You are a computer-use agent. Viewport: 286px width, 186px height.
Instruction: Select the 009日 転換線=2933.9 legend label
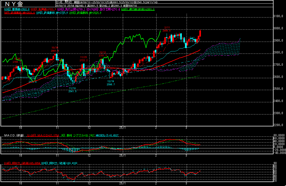click(x=43, y=9)
